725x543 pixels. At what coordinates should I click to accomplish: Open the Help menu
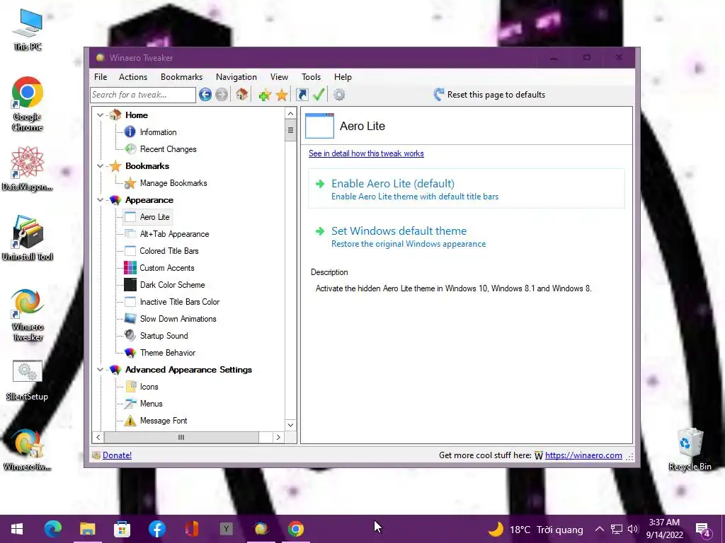coord(343,77)
